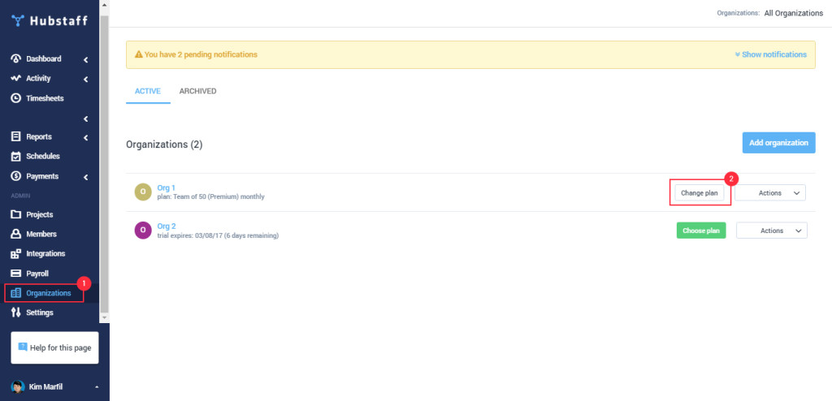Open Payroll in the sidebar
Screen dimensions: 832x401
click(x=37, y=274)
